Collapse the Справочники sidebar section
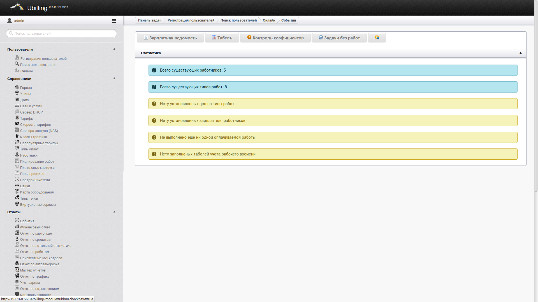This screenshot has height=302, width=538. pos(114,78)
